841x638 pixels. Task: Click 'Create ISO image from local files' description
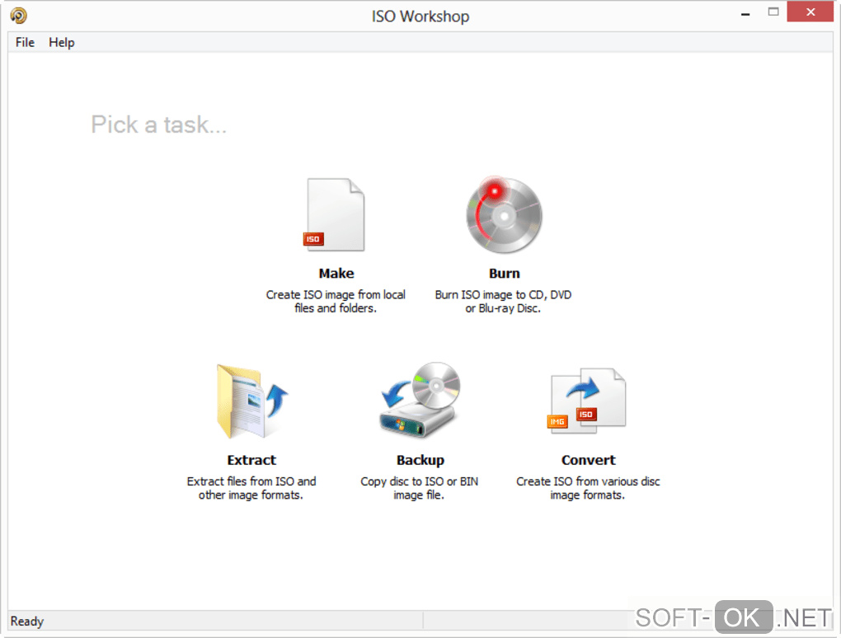[336, 302]
